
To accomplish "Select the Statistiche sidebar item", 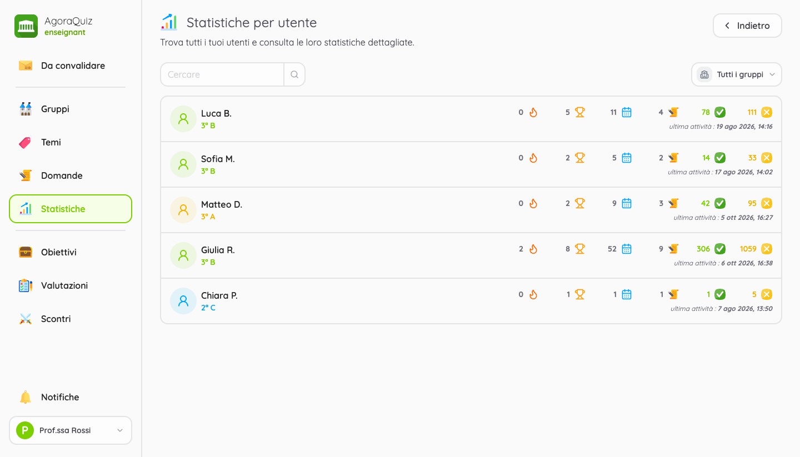I will click(x=71, y=209).
